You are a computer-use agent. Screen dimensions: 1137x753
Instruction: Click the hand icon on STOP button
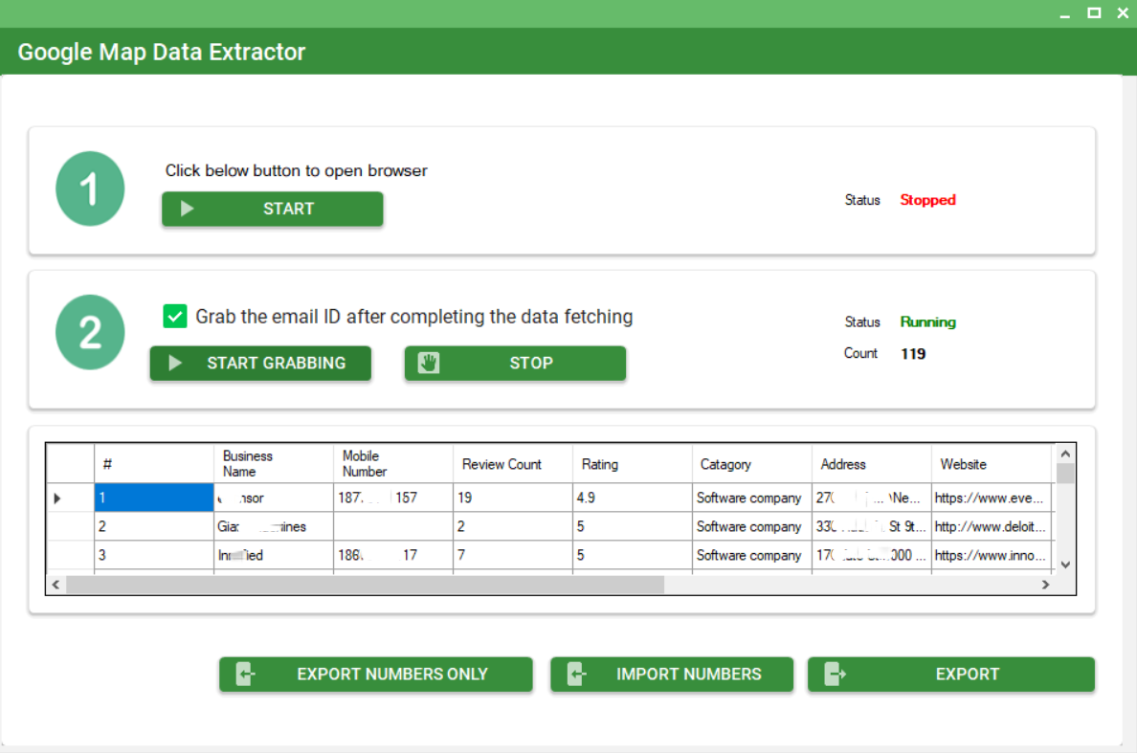(x=429, y=363)
